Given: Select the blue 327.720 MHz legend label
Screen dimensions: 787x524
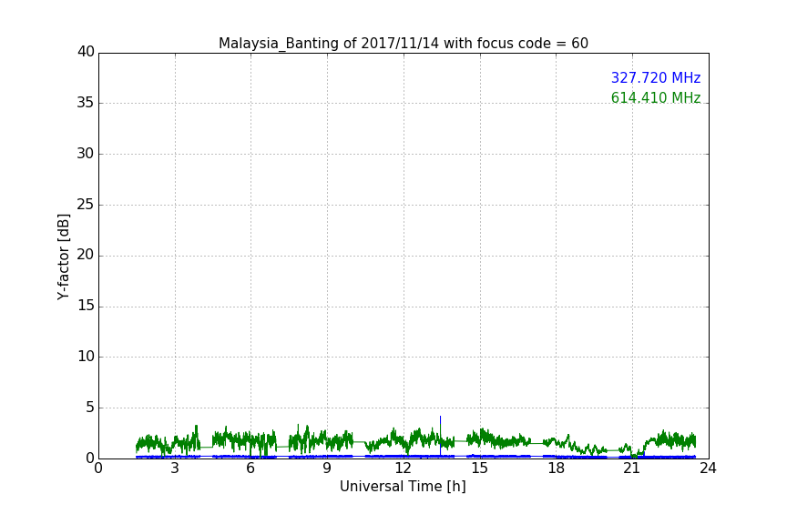Looking at the screenshot, I should (656, 77).
